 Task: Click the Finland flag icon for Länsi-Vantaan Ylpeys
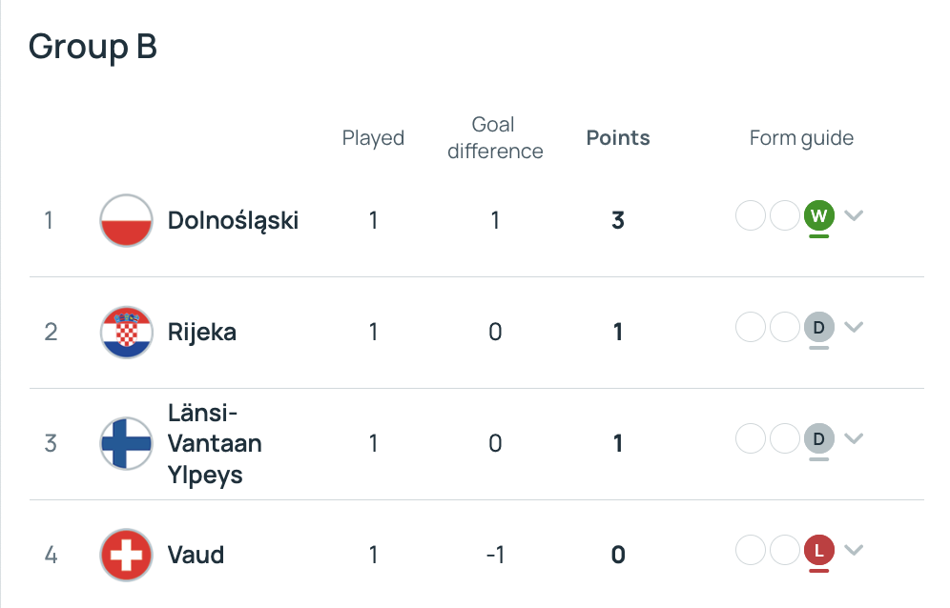pos(126,443)
